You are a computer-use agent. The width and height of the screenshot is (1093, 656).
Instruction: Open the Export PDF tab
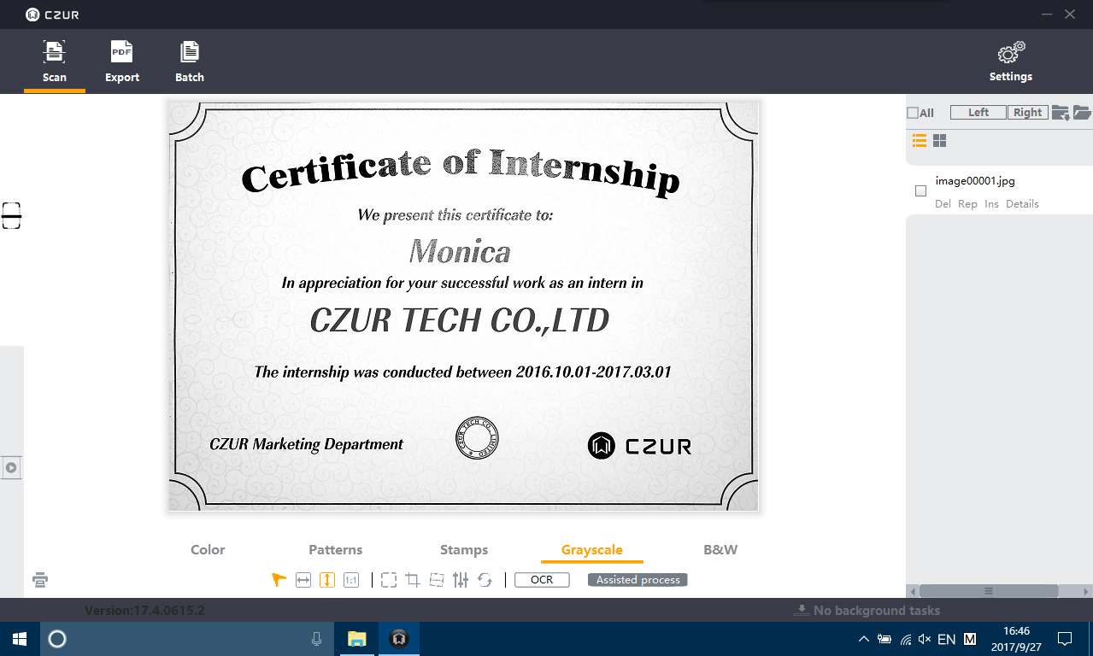tap(122, 61)
